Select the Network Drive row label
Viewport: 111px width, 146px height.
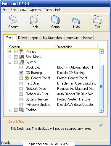coord(36,89)
